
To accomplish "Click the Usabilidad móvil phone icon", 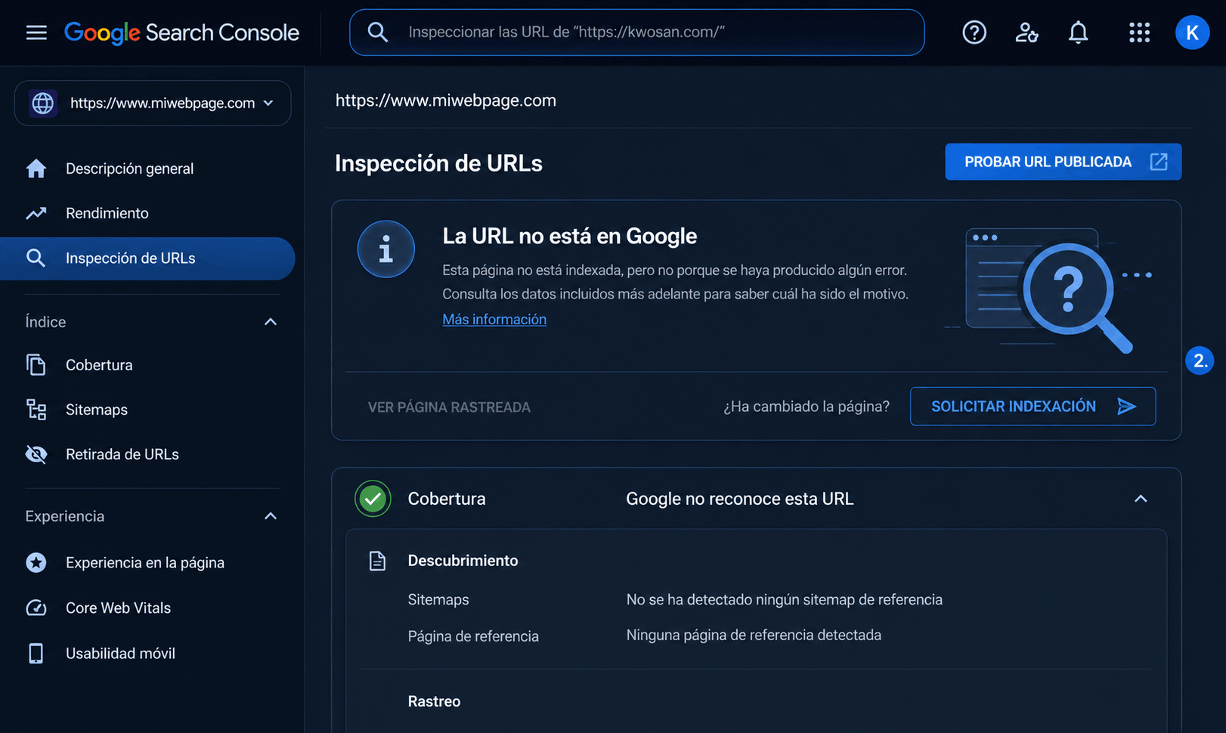I will (x=36, y=654).
